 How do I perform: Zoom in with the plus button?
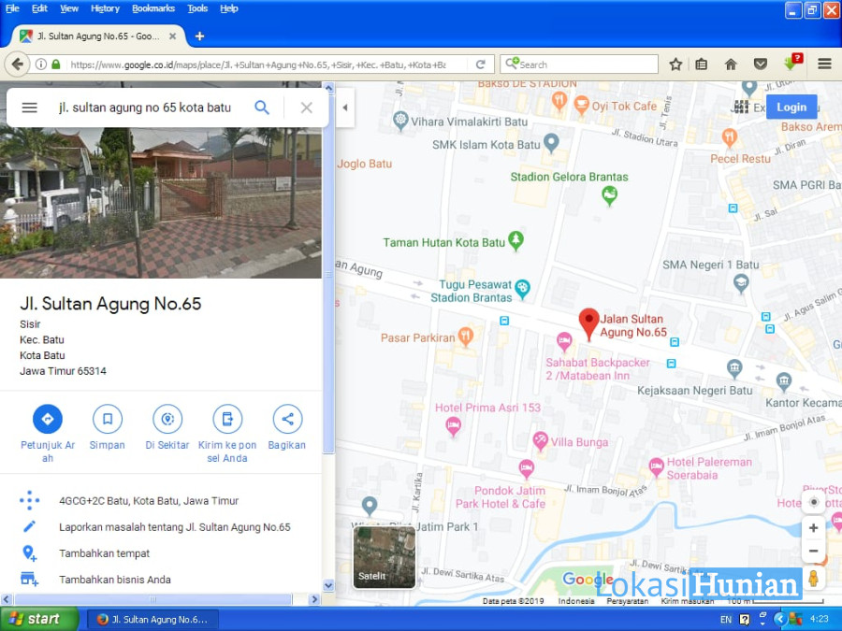814,527
